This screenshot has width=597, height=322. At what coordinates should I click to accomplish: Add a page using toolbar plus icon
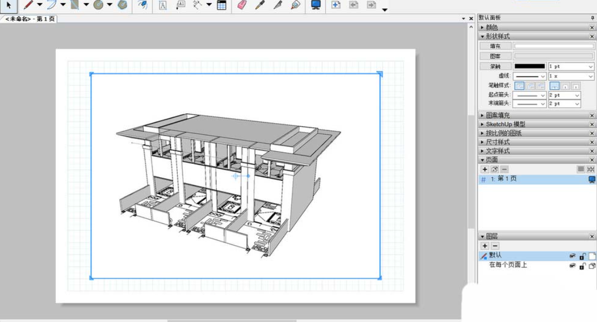coord(336,5)
